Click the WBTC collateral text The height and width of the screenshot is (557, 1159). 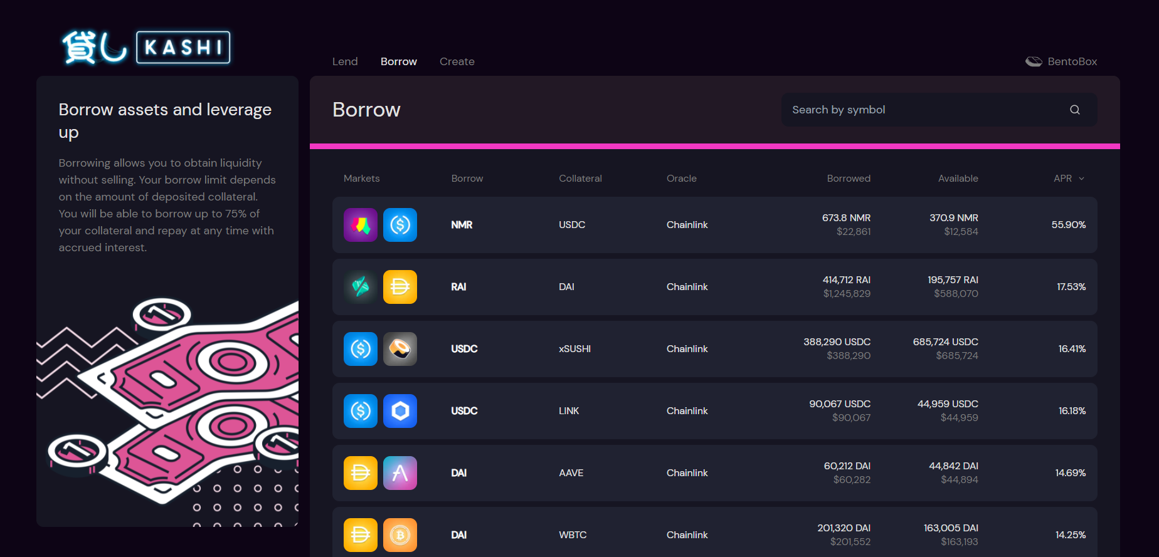pos(573,535)
